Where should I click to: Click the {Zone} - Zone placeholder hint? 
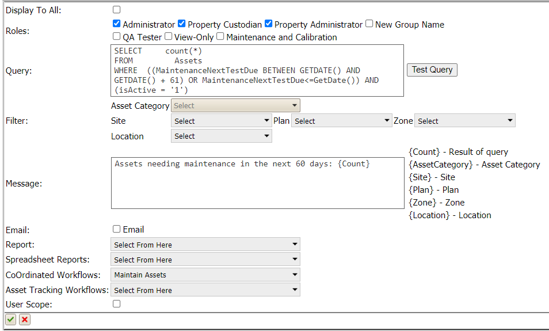coord(437,203)
